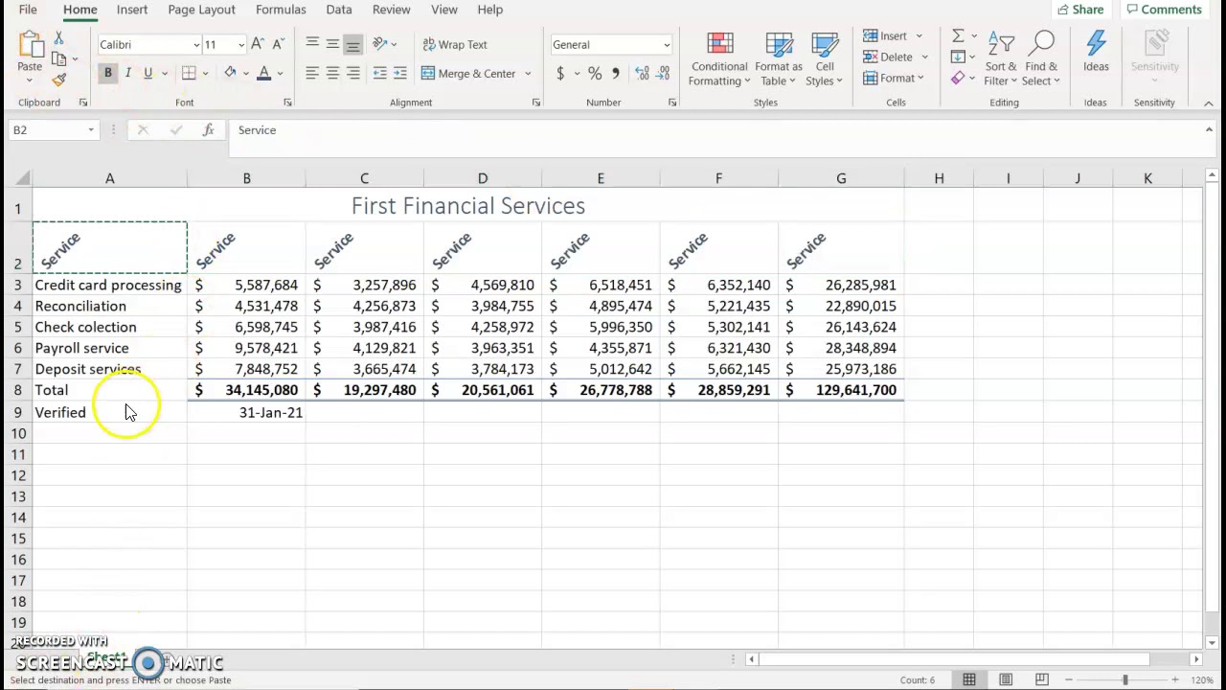Screen dimensions: 1226x690
Task: Toggle Middle Align vertical alignment
Action: [x=332, y=44]
